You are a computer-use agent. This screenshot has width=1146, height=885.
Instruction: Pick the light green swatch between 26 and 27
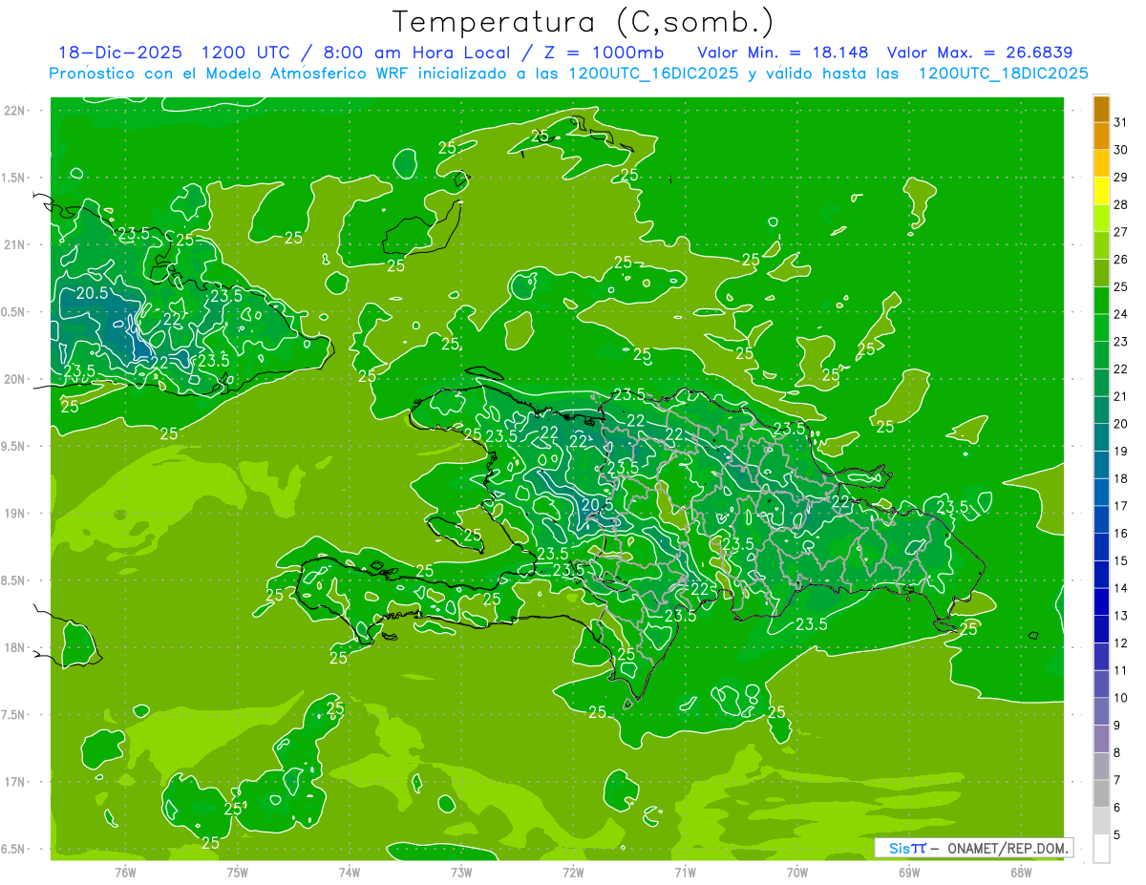point(1101,245)
